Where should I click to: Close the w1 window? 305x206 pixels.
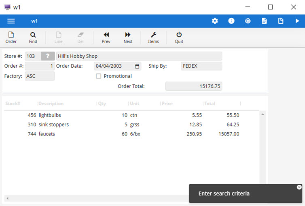294,7
